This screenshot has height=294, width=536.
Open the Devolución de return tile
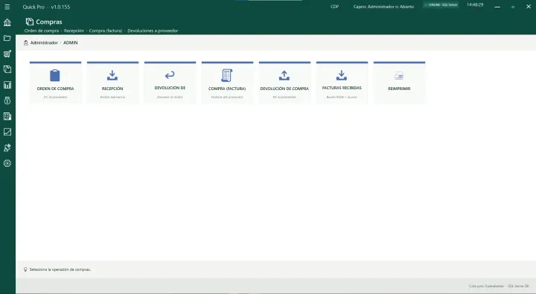[170, 83]
